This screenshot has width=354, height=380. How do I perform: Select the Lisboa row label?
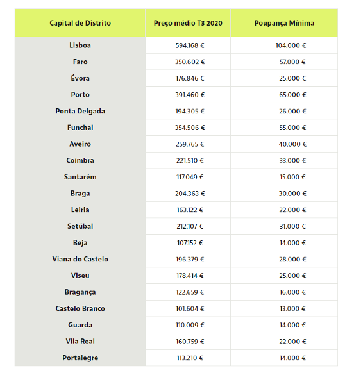pos(80,45)
